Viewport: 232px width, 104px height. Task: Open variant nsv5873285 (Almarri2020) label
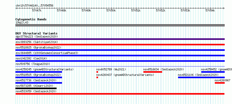(34, 86)
